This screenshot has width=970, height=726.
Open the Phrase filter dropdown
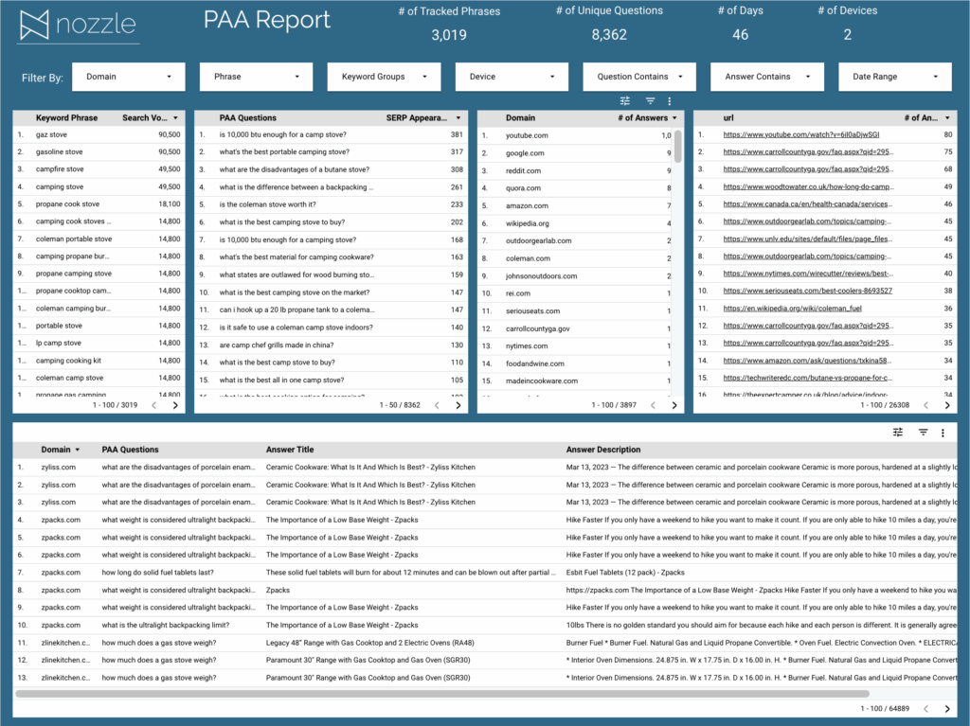coord(256,77)
